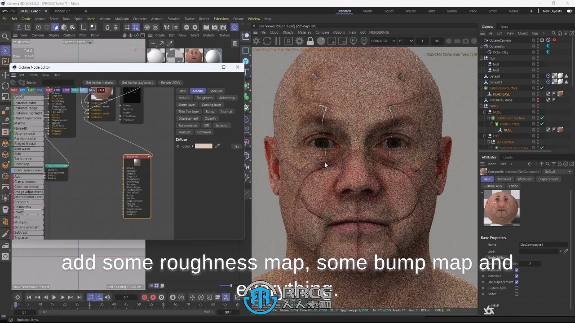Screen dimensions: 575x323
Task: Select the Roughness tab button in Node Editor
Action: (x=204, y=98)
